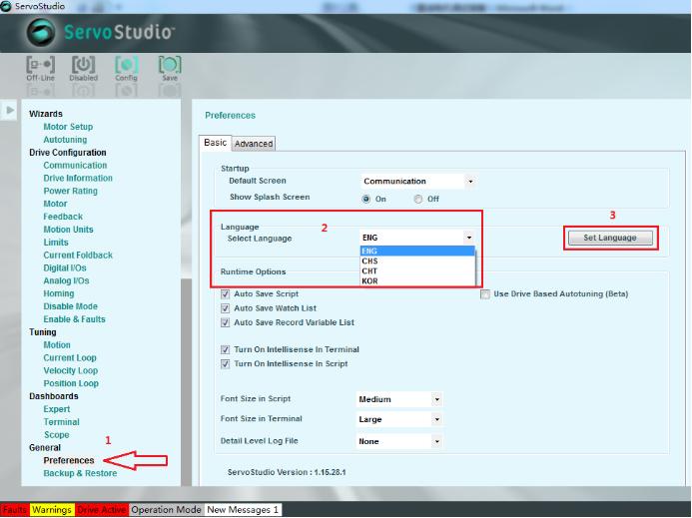Choose KOR from the language list
The image size is (692, 518).
click(370, 281)
